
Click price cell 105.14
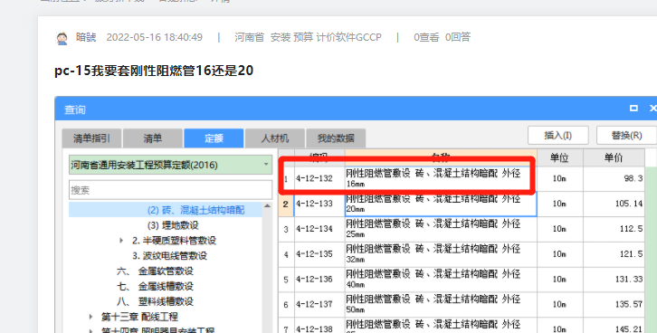coord(614,204)
